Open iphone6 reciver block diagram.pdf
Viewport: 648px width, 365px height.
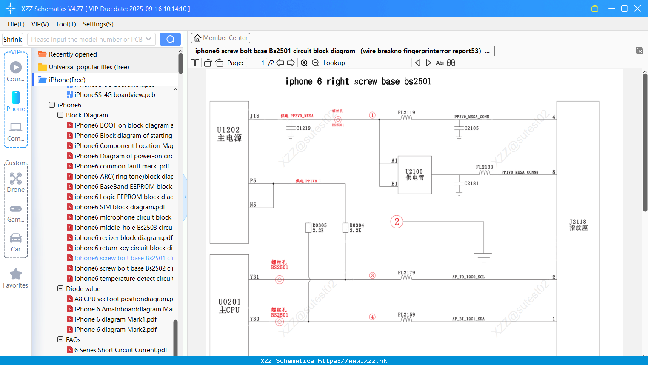pyautogui.click(x=120, y=237)
